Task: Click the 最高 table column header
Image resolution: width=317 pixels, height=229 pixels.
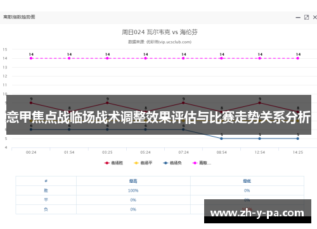Action: click(x=133, y=181)
